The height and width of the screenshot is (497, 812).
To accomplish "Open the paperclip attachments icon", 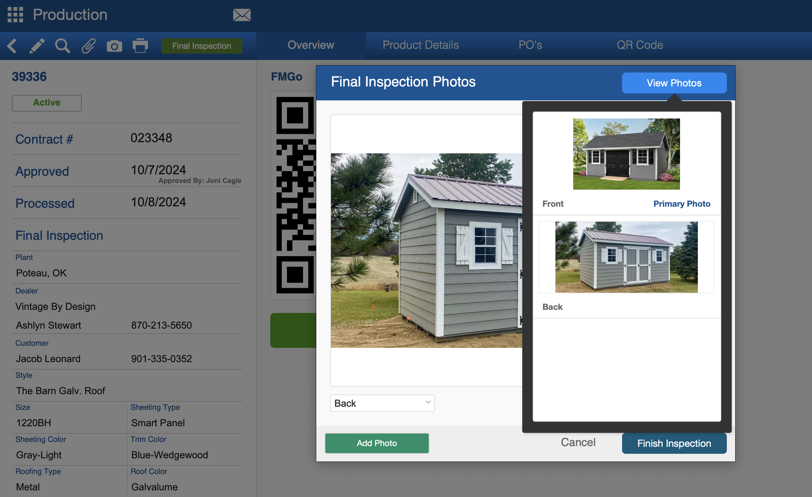I will 89,46.
